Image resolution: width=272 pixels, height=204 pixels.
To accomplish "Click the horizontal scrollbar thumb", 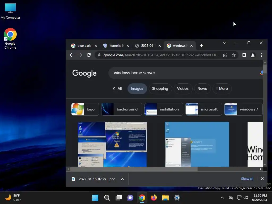I will [x=134, y=169].
